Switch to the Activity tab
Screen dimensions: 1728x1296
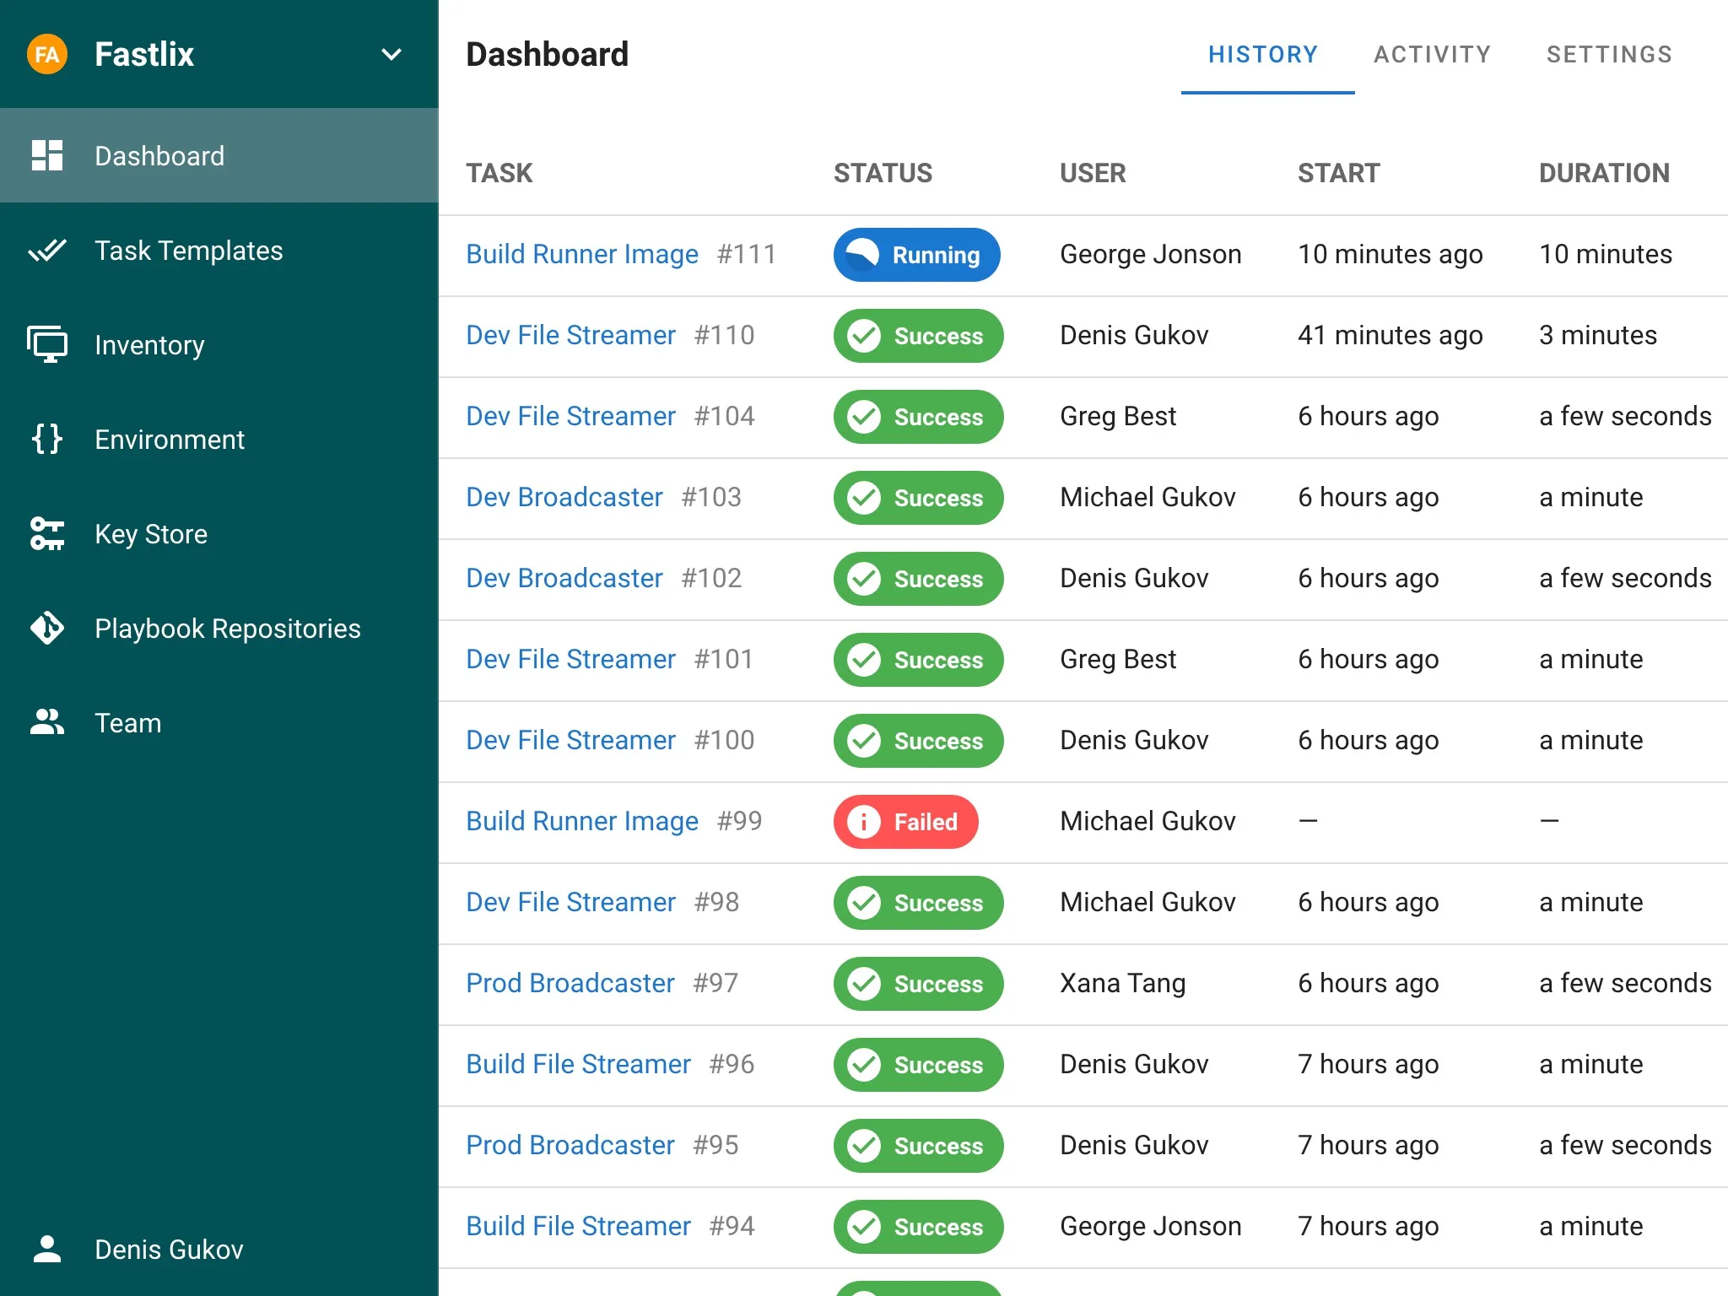click(1432, 54)
